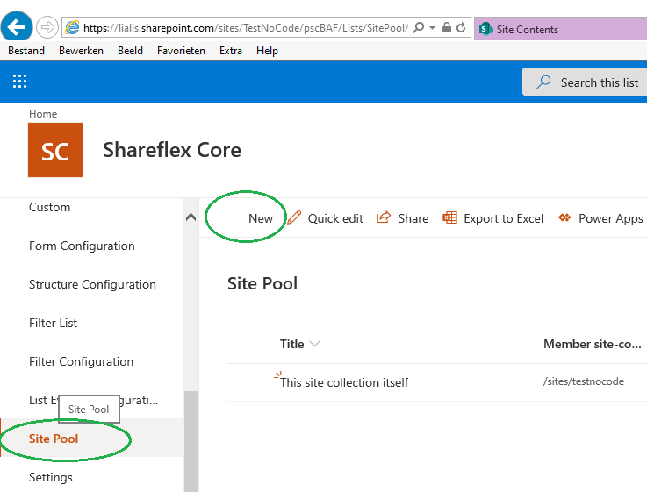Click the Quick edit command text

[335, 218]
